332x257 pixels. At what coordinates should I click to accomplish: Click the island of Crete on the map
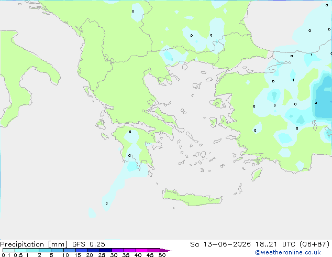pyautogui.click(x=192, y=198)
